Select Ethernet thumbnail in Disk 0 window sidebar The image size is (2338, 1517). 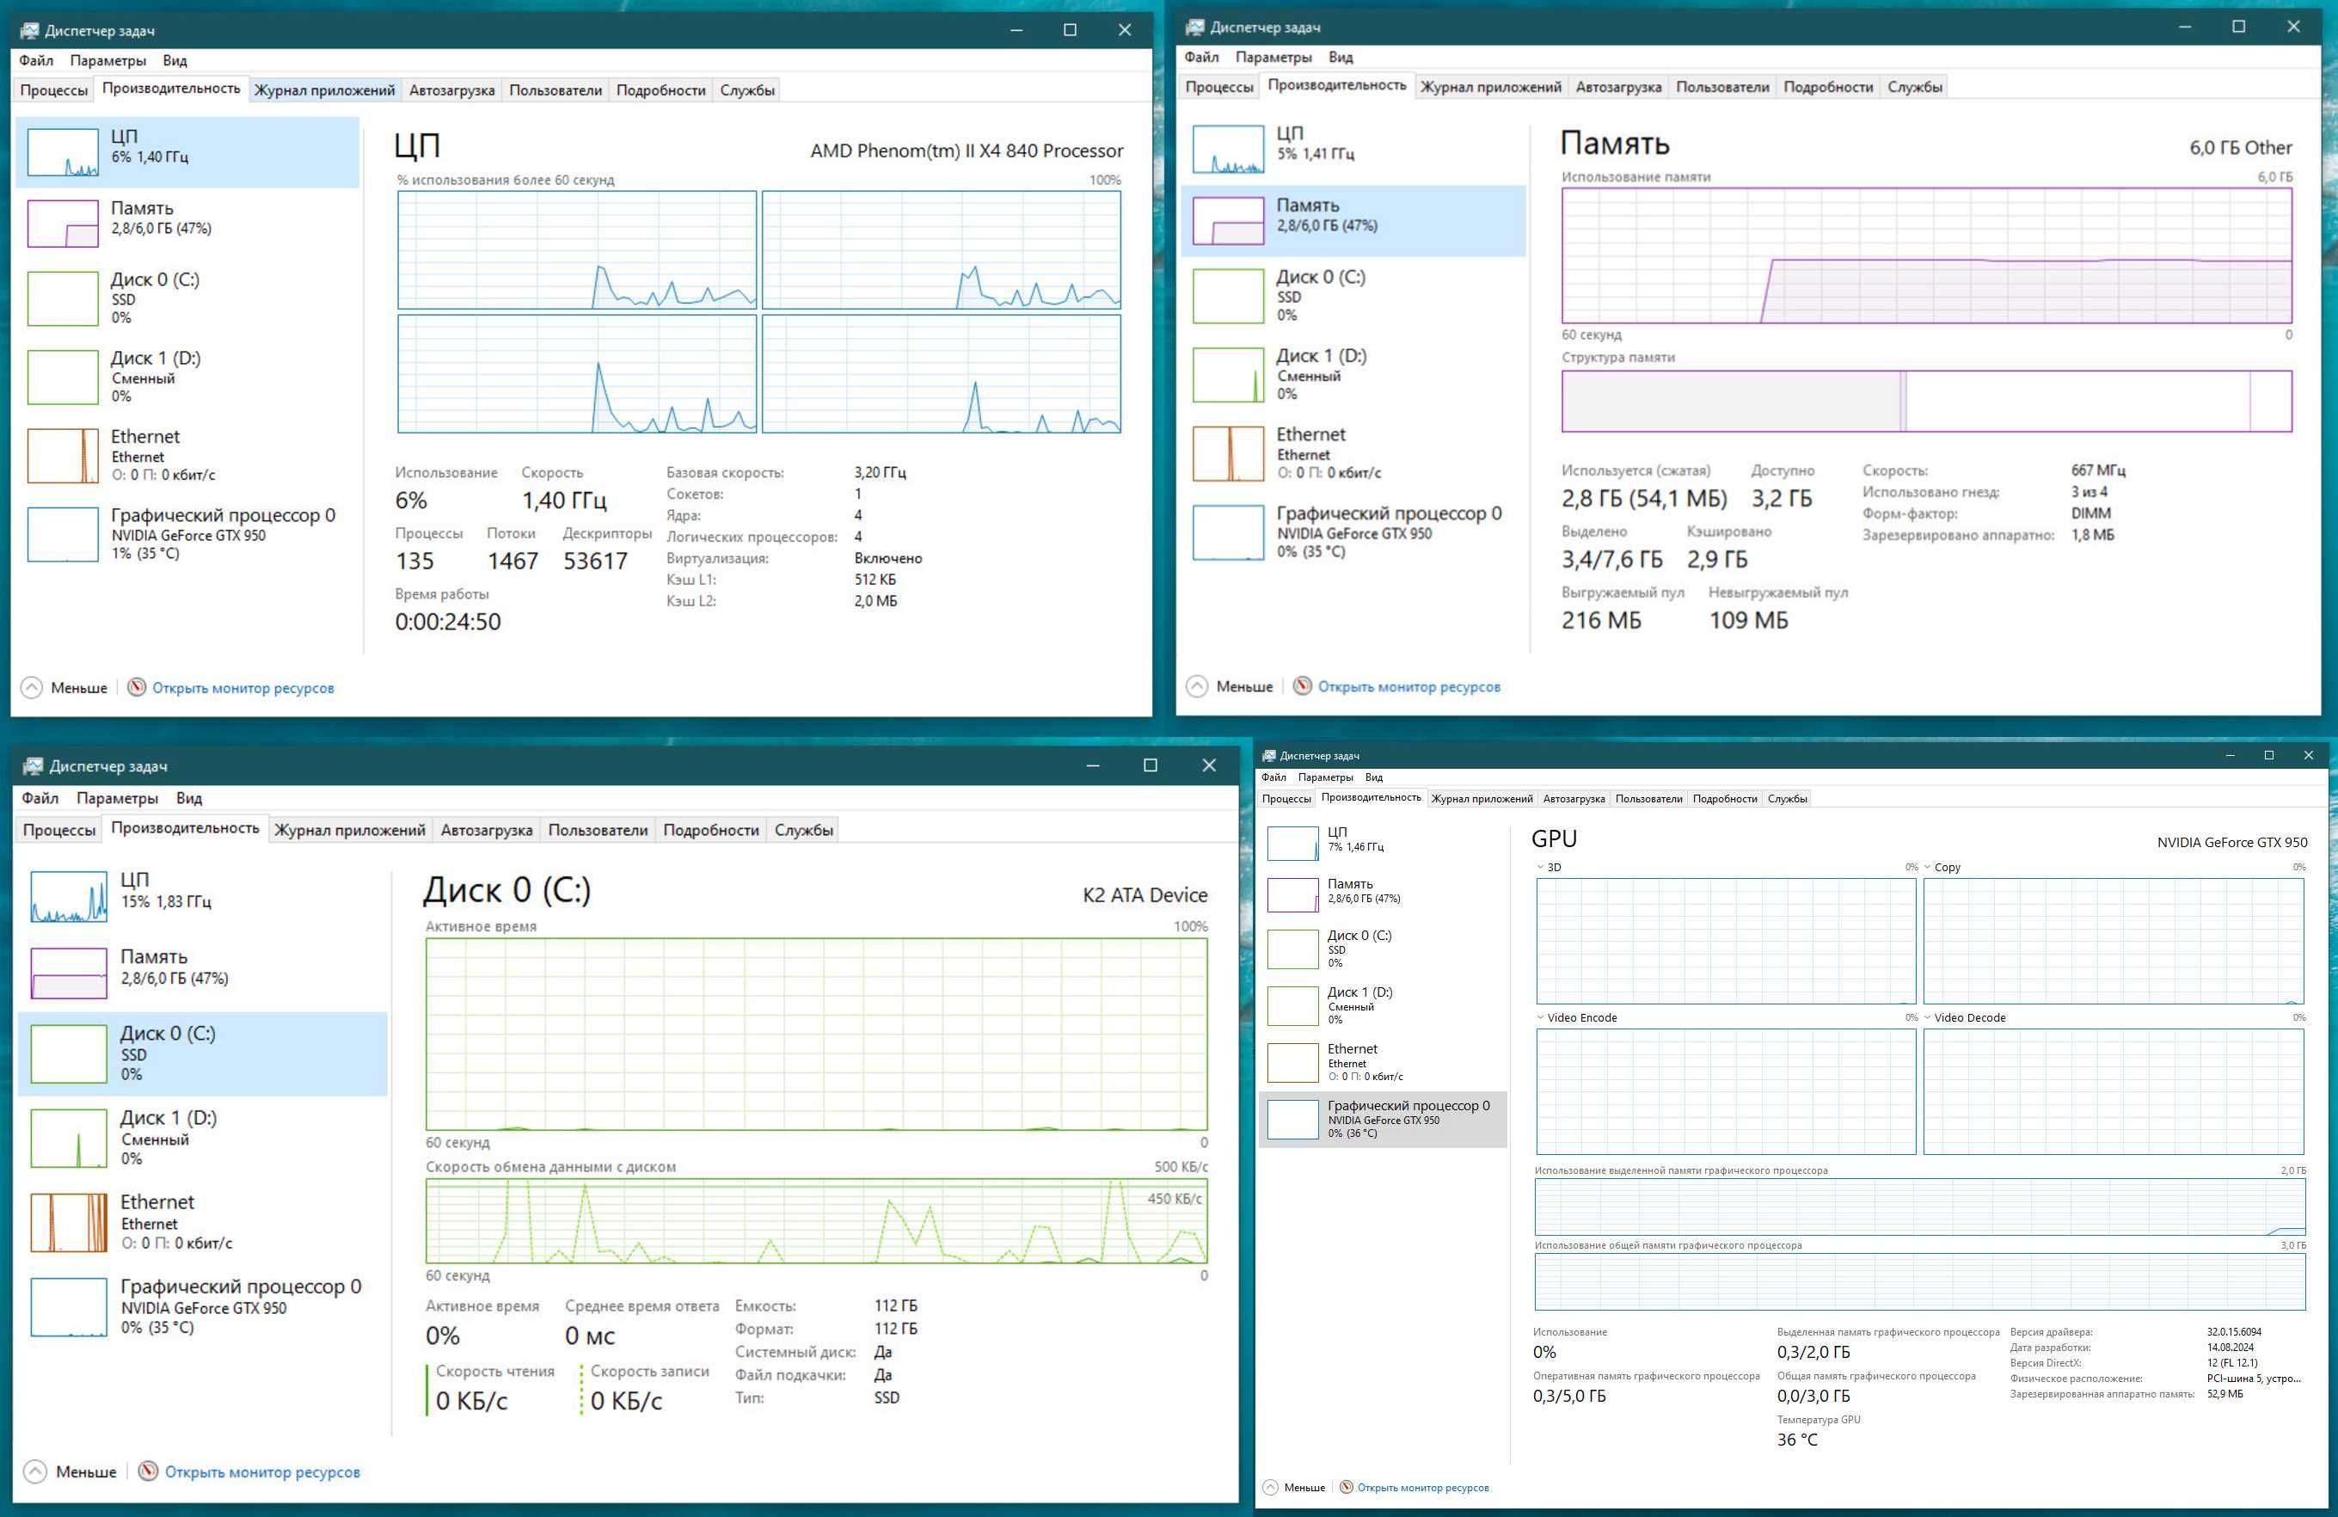point(69,1222)
